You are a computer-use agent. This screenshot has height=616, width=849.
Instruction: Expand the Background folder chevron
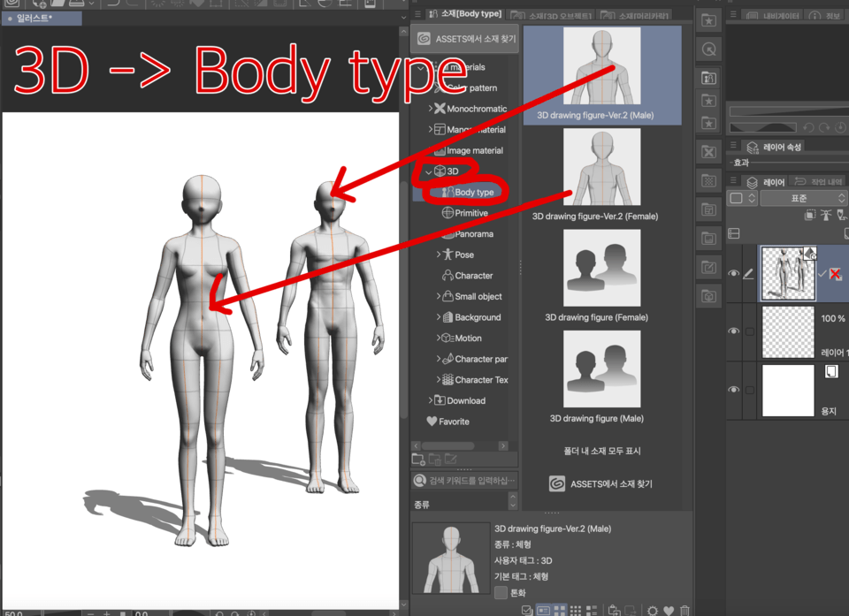(x=438, y=317)
